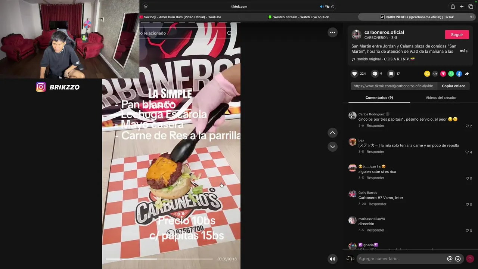
Task: Like the video with the heart icon
Action: click(354, 74)
